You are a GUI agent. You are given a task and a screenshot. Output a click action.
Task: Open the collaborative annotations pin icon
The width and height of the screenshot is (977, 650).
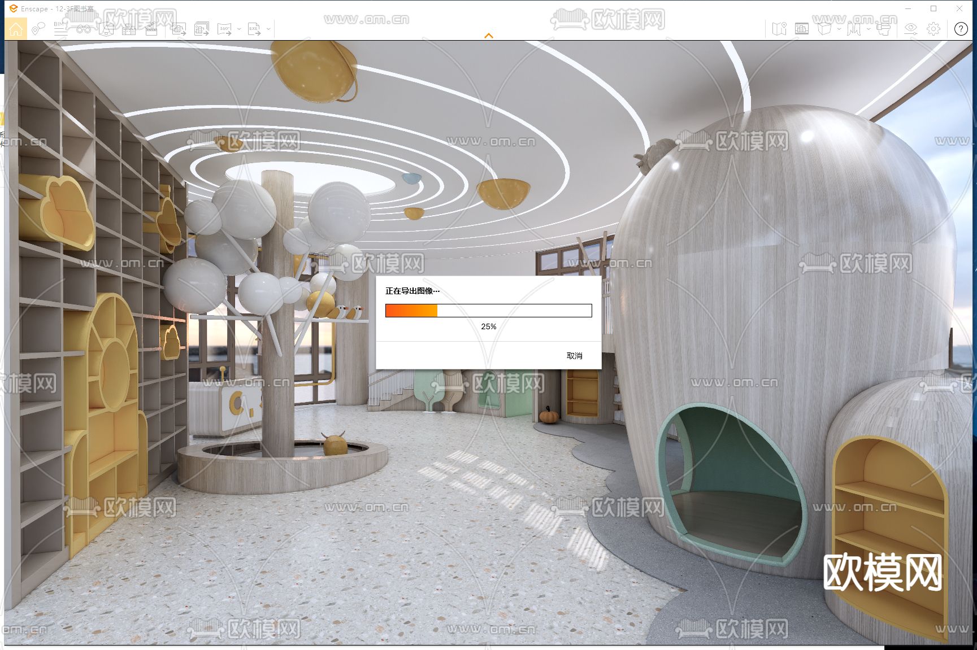(38, 29)
